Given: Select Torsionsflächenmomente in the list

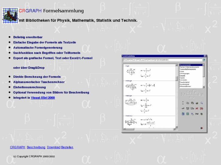Looking at the screenshot, I should pyautogui.click(x=191, y=69).
